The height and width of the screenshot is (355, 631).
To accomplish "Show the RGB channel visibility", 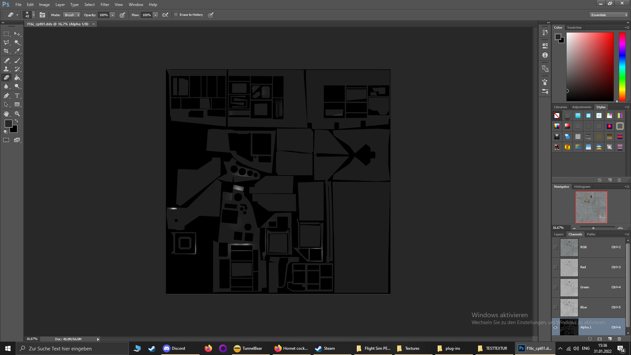I will pyautogui.click(x=555, y=247).
